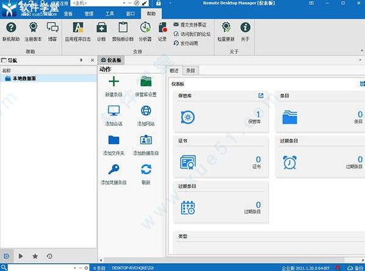Open the 帮助 help ribbon tab

(x=151, y=14)
